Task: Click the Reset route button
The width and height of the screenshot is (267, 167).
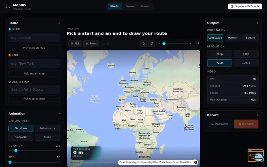Action: coord(91,44)
